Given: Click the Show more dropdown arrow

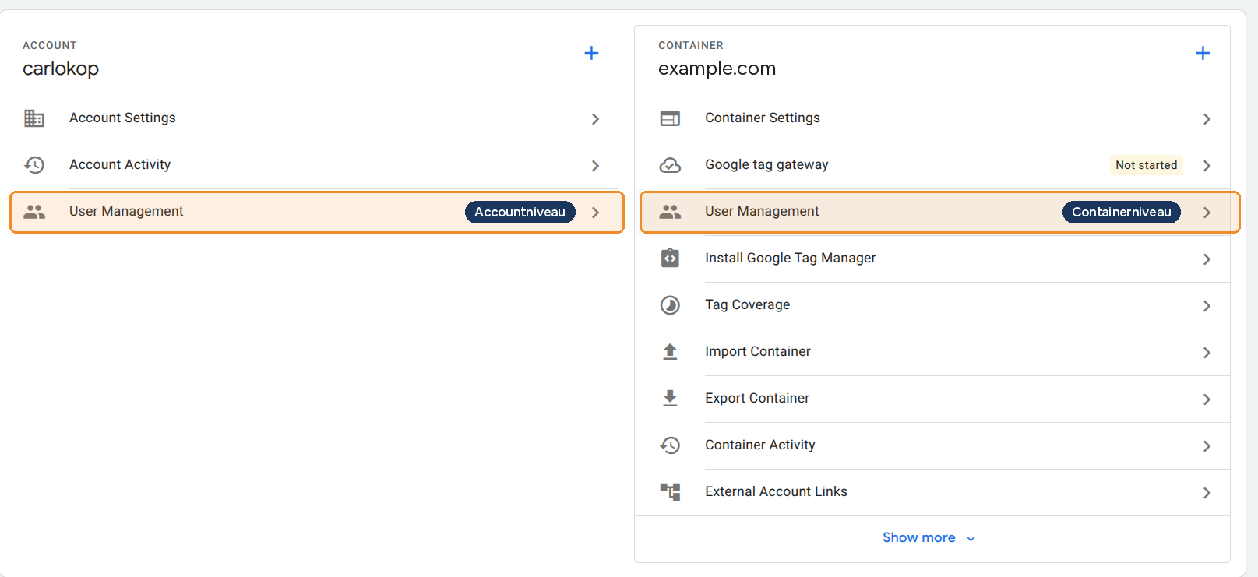Looking at the screenshot, I should pos(971,539).
